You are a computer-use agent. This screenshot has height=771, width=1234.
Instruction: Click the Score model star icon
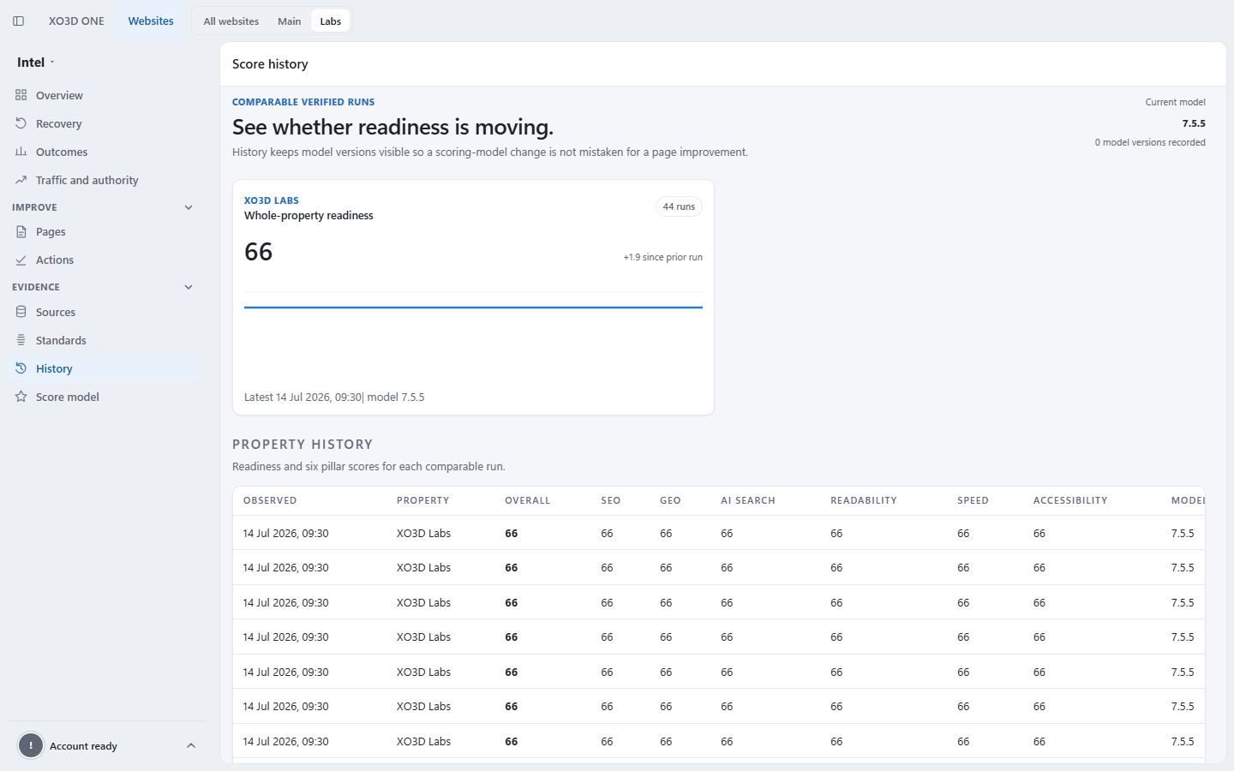click(x=21, y=397)
